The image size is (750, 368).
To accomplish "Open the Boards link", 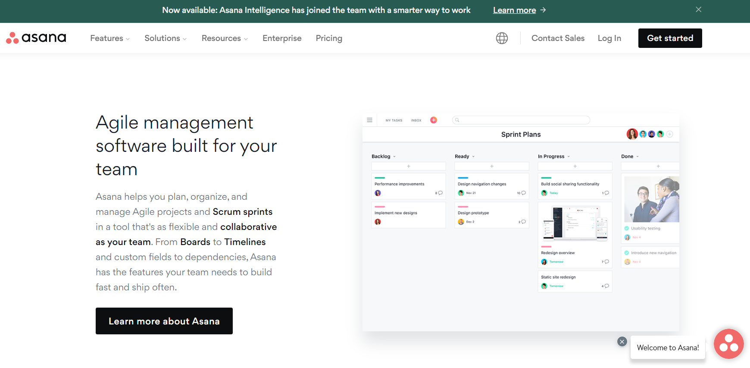I will pos(195,242).
